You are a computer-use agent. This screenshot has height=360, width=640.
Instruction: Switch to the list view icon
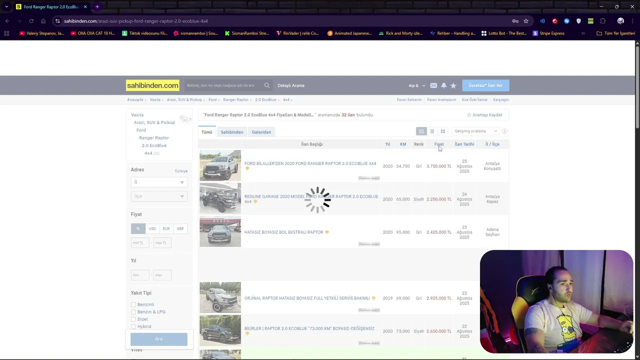[432, 131]
